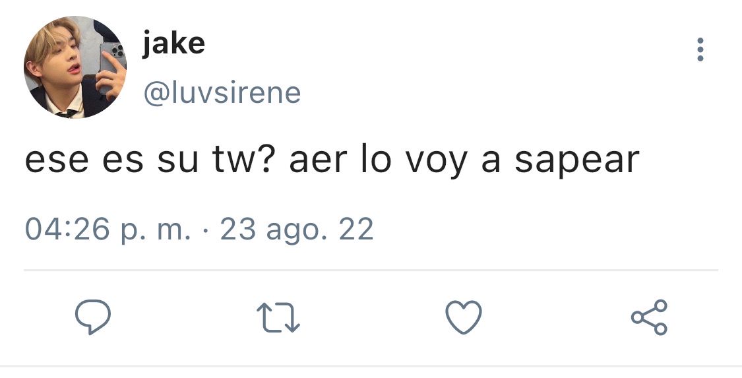Screen dimensions: 742x378
Task: Click "ese es su" at the tweet start
Action: [111, 161]
